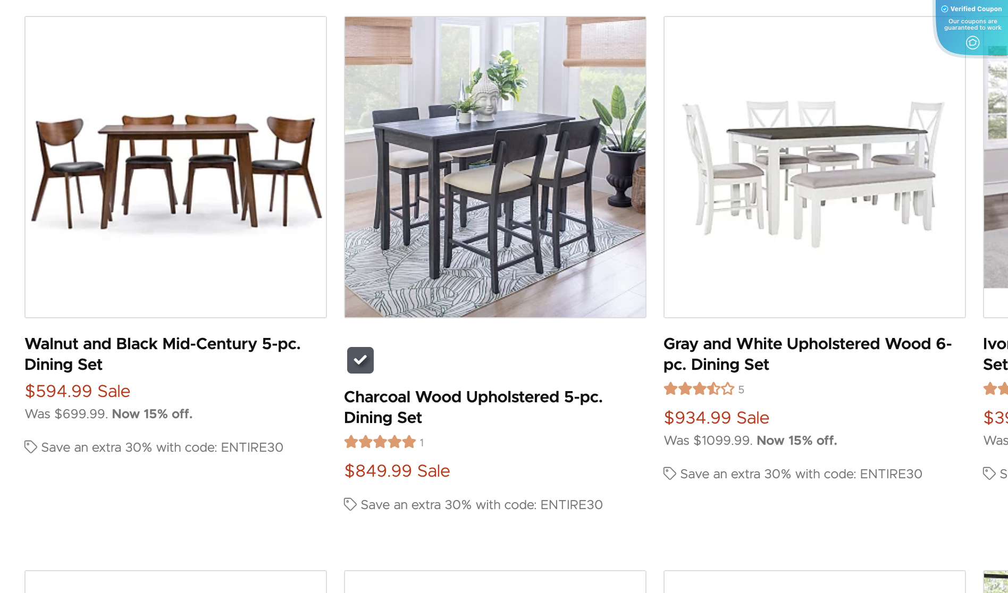Click the tag icon on the cut-off fourth product
Screen dimensions: 1008x593
click(989, 473)
